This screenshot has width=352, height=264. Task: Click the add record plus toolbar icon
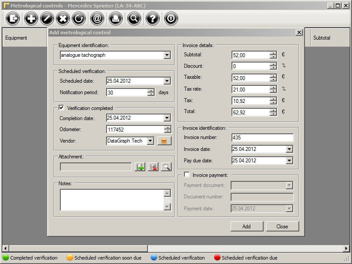coord(31,18)
